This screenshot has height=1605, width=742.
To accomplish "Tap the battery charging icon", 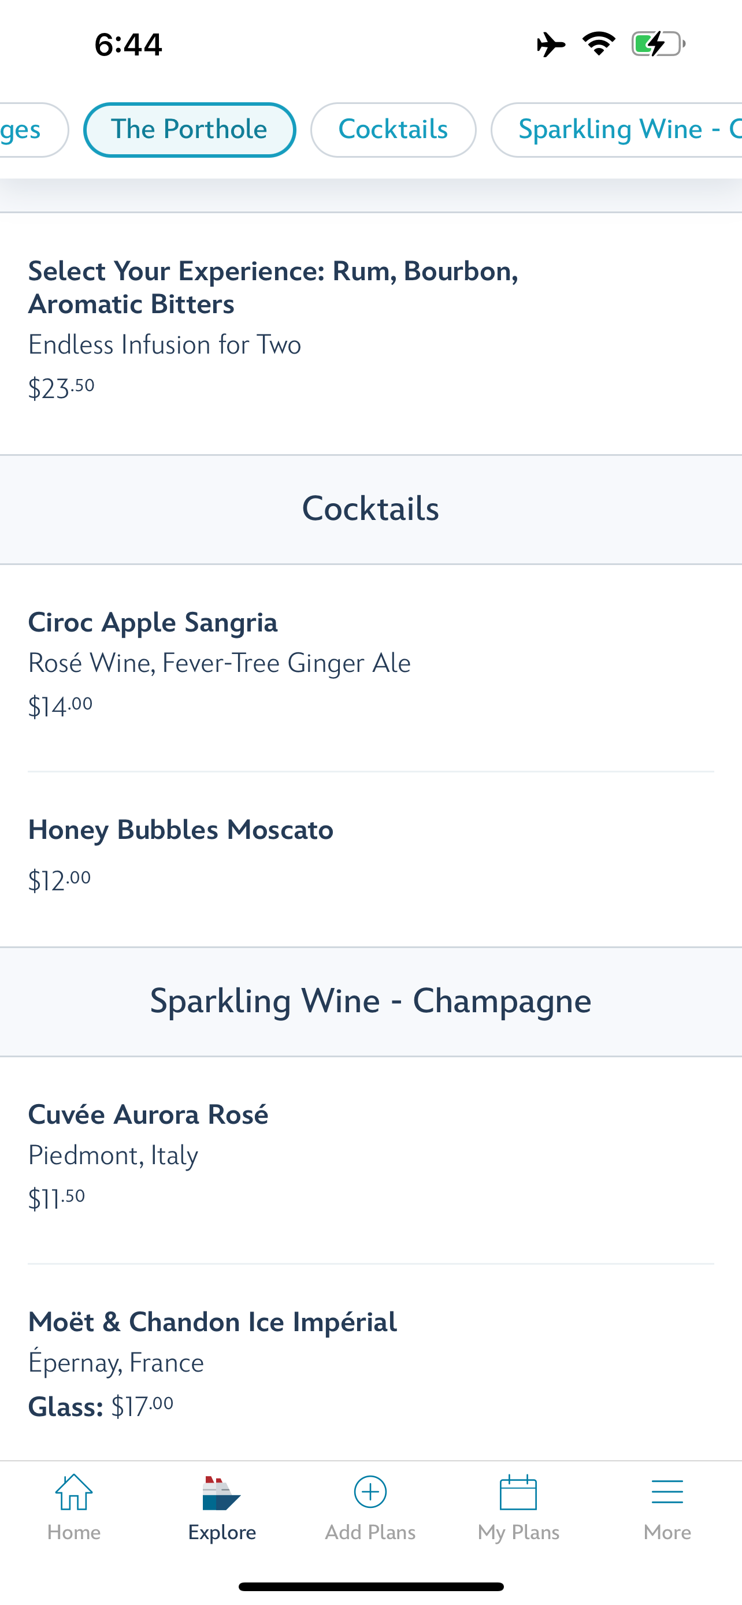I will 658,44.
